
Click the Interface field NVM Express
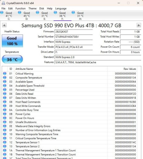(74, 42)
